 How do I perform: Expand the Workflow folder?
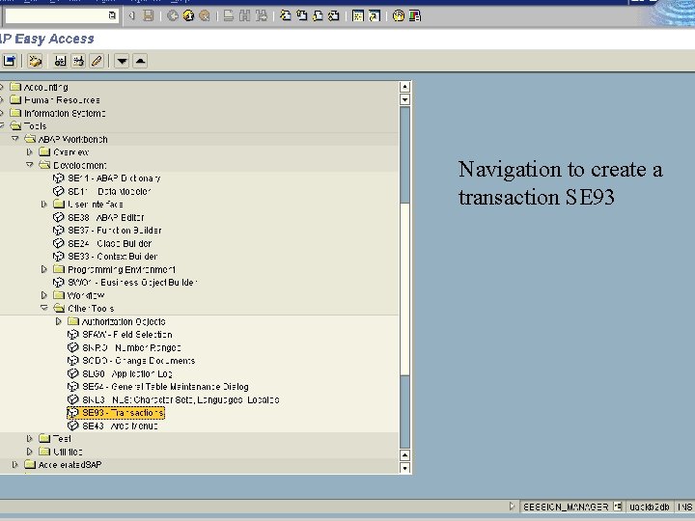coord(43,295)
